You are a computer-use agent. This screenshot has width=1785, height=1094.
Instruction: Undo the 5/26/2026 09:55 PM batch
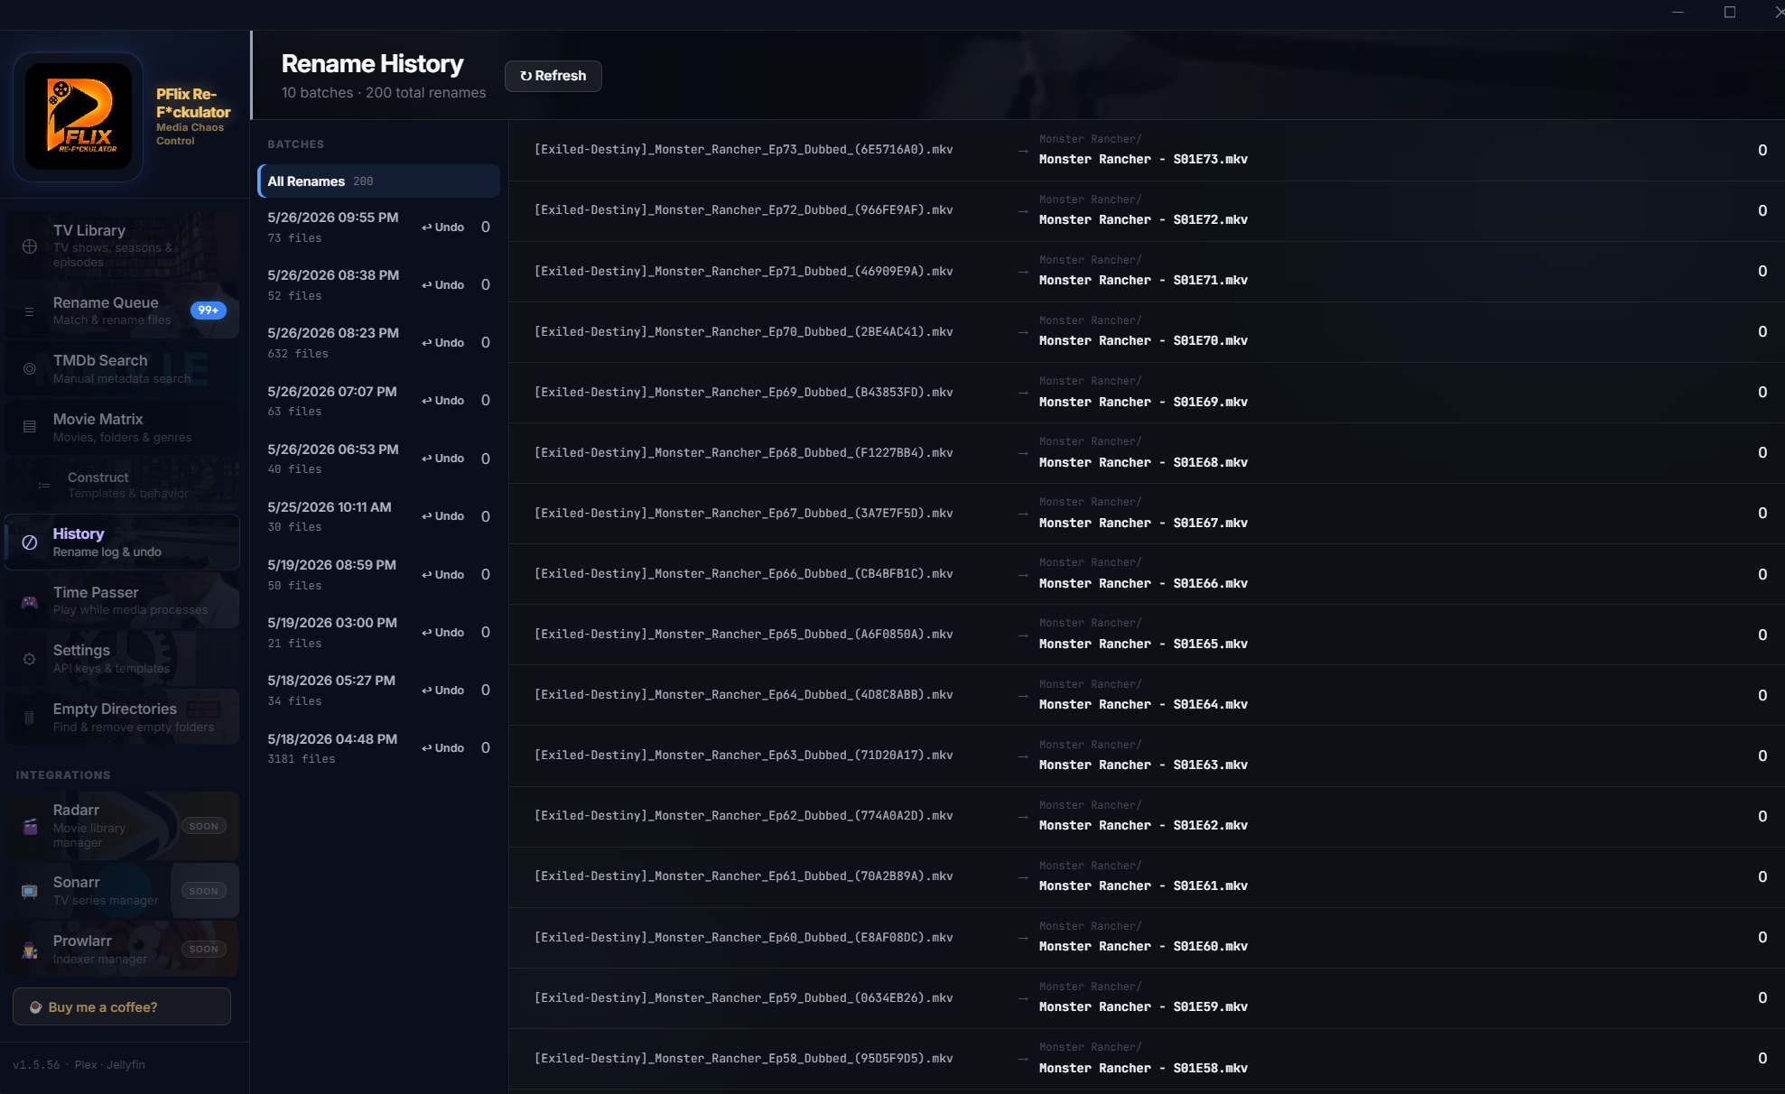[443, 227]
